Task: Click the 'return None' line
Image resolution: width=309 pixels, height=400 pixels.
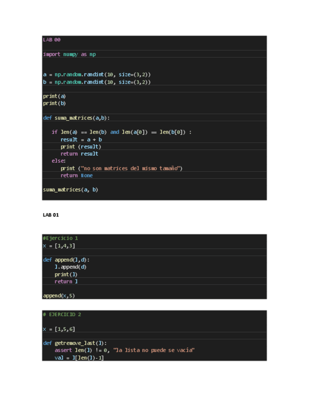Action: click(x=76, y=175)
